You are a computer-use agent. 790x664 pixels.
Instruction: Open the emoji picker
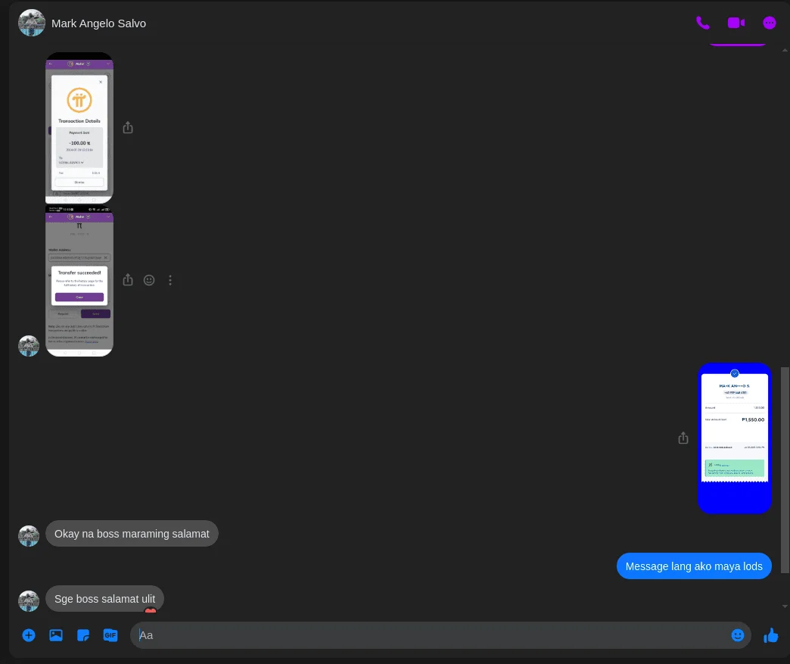pos(738,635)
